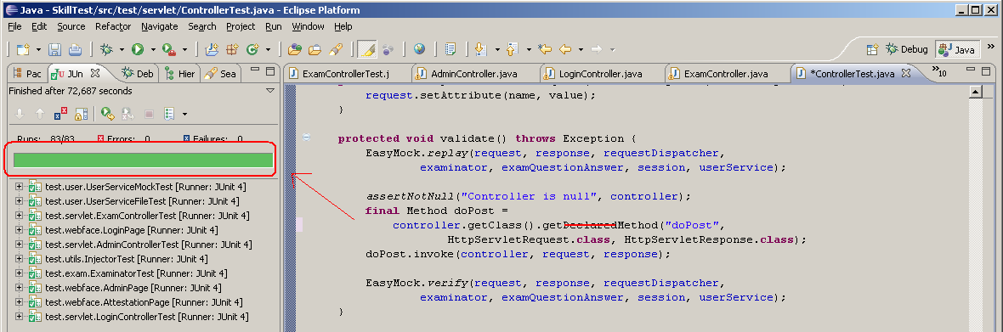Open the External Tools dropdown arrow

point(184,50)
